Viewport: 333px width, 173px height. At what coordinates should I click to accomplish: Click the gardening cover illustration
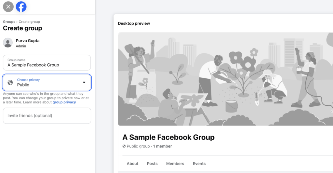(224, 79)
